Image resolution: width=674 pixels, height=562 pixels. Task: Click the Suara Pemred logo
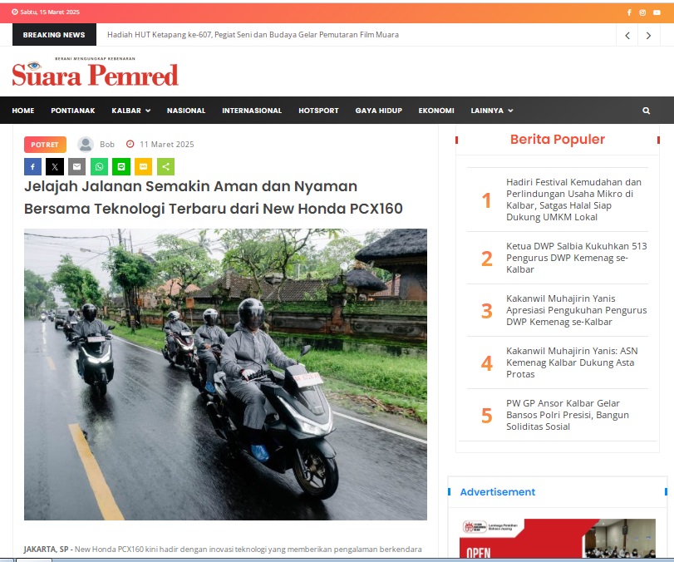click(x=95, y=71)
